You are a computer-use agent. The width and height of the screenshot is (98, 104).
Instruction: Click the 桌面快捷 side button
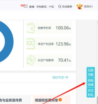pyautogui.click(x=91, y=82)
